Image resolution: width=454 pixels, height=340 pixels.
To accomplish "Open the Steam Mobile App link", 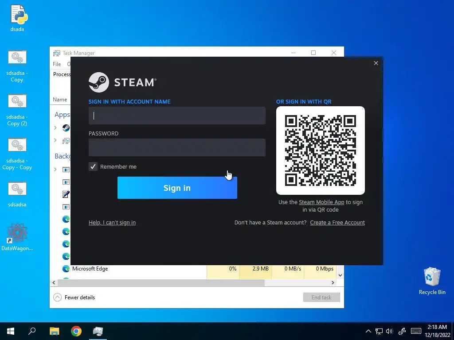I will (321, 202).
